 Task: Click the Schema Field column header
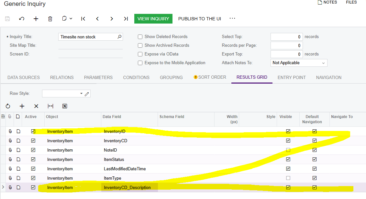(172, 117)
